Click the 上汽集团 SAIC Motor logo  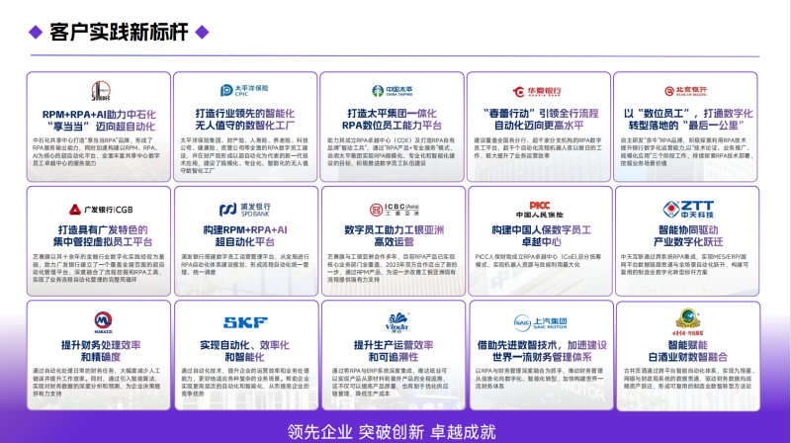click(x=540, y=323)
